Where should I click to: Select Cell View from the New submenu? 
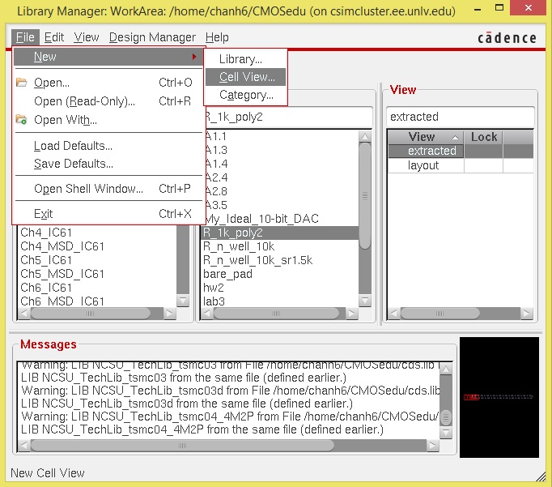click(246, 77)
